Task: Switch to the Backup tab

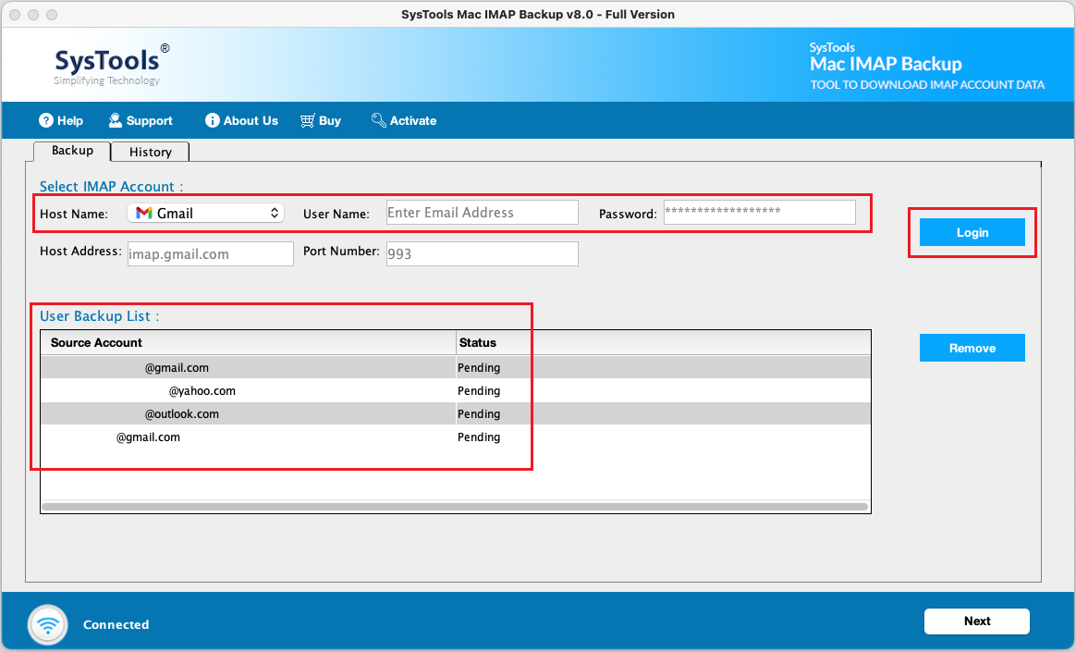Action: (72, 151)
